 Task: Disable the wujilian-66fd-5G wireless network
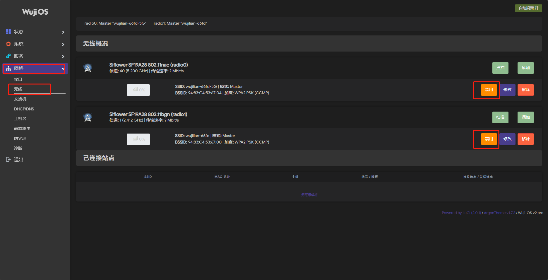489,90
